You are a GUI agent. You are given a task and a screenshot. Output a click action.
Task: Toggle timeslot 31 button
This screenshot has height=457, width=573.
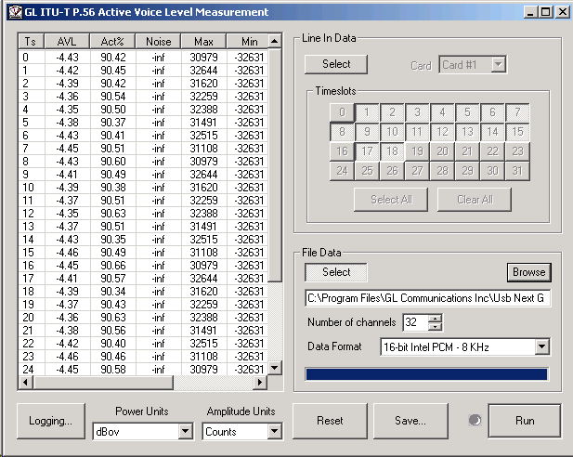[517, 171]
